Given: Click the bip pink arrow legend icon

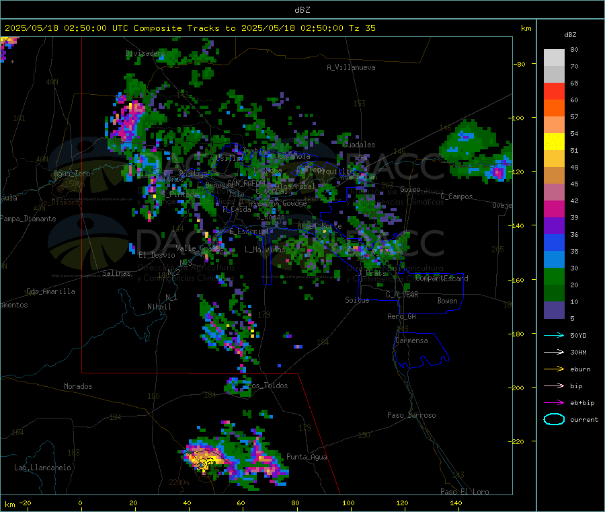Looking at the screenshot, I should [554, 386].
